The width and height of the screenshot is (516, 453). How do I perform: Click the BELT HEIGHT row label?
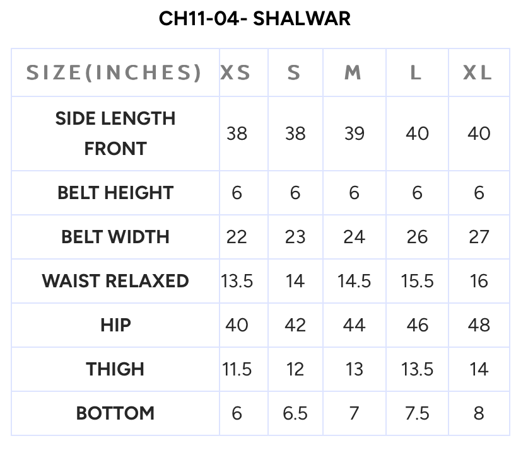(x=115, y=193)
